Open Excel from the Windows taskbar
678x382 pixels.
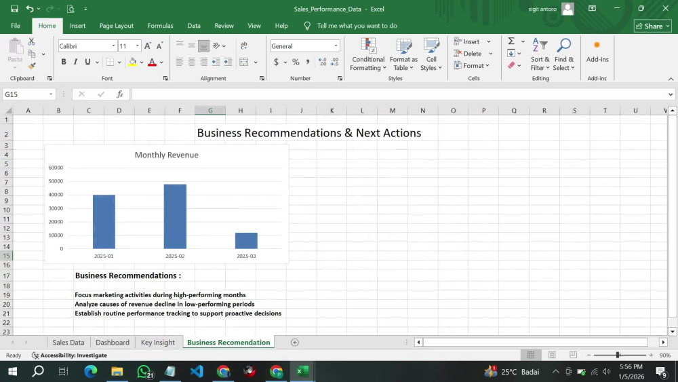point(302,371)
